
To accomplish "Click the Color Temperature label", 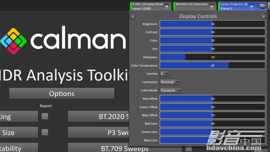I will click(x=144, y=66).
